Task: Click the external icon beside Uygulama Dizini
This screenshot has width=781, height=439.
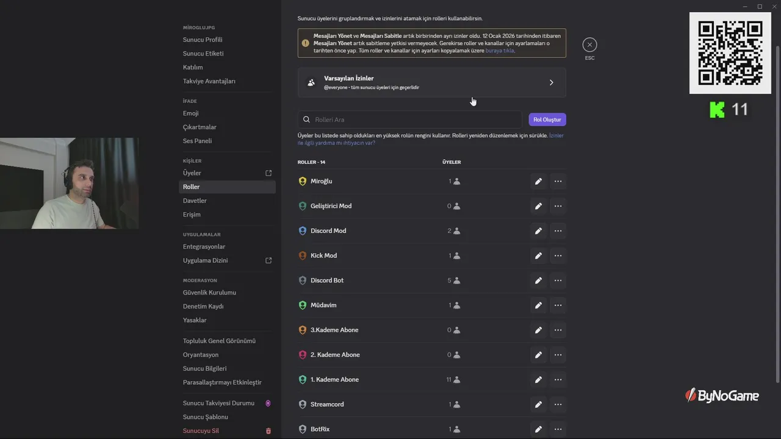Action: (x=268, y=260)
